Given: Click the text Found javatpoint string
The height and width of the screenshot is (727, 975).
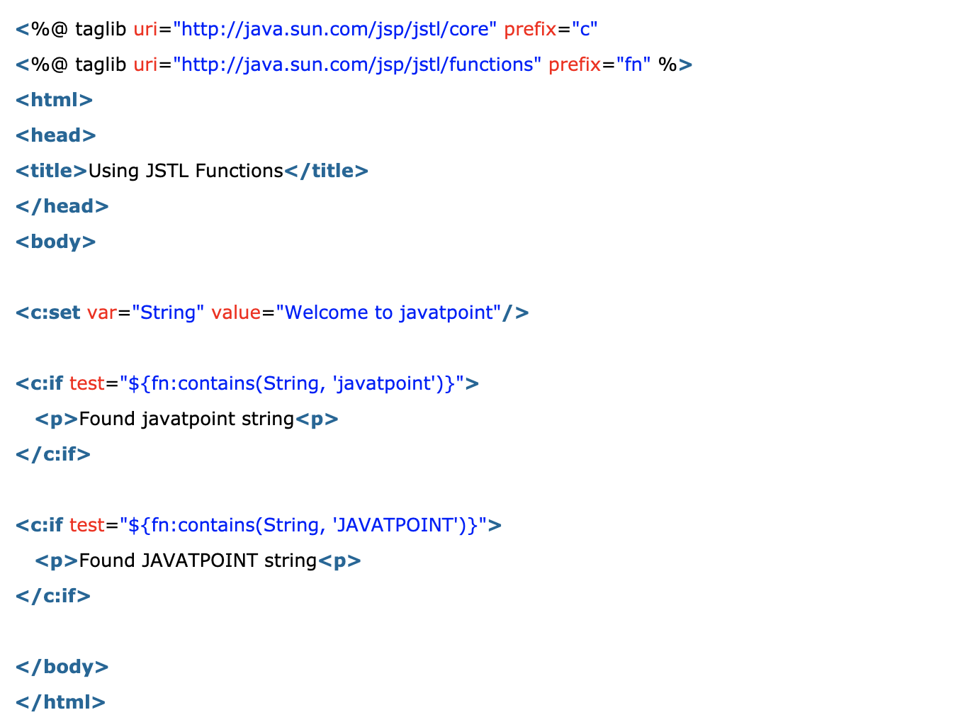Looking at the screenshot, I should click(186, 419).
